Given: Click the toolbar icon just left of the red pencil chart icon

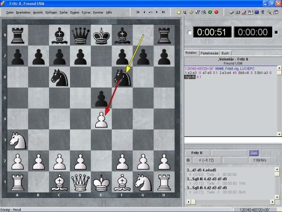Looking at the screenshot, I should click(238, 12).
